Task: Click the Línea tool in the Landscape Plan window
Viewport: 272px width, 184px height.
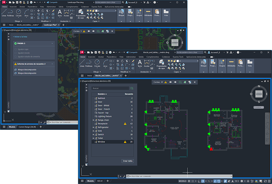Action: click(4, 13)
